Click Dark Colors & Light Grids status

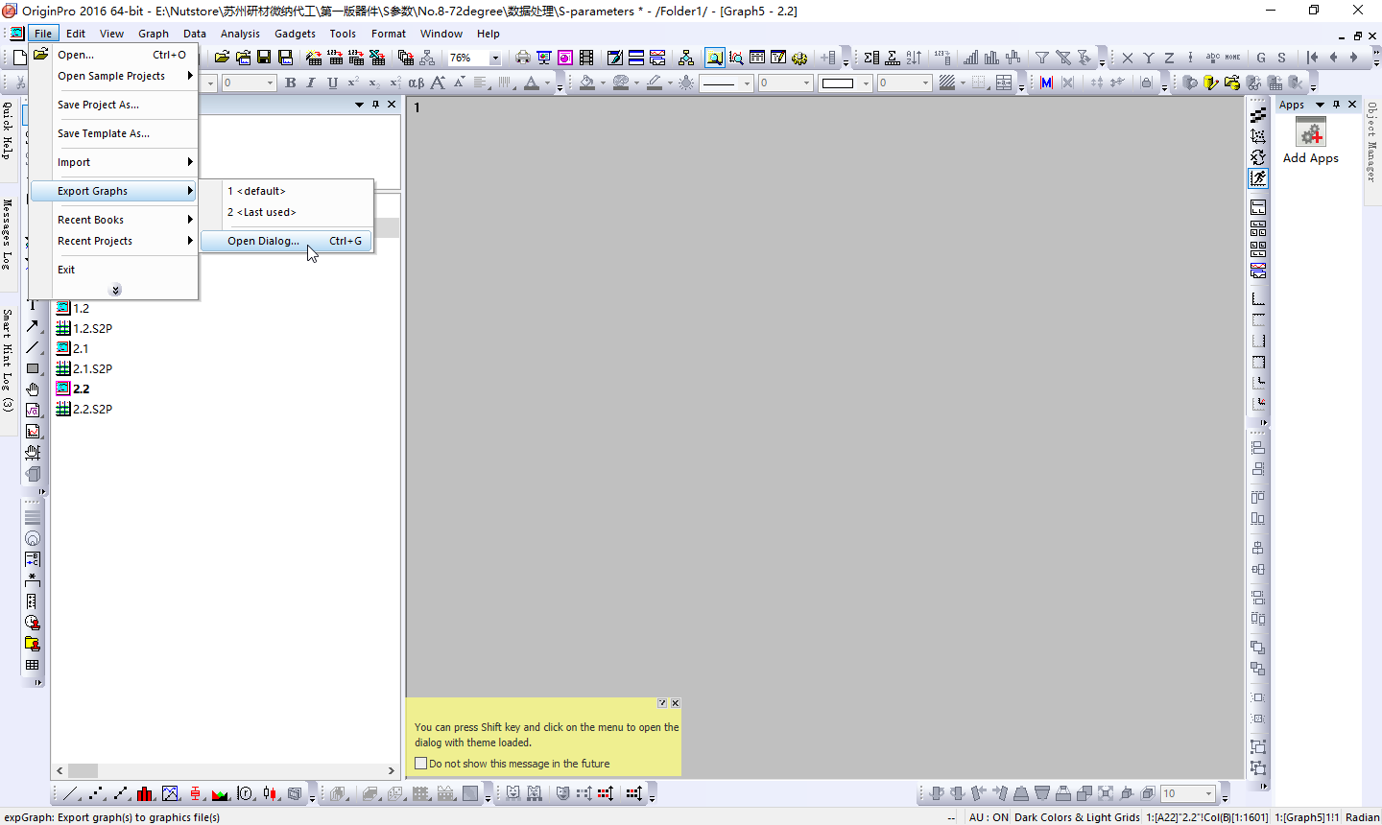1077,817
